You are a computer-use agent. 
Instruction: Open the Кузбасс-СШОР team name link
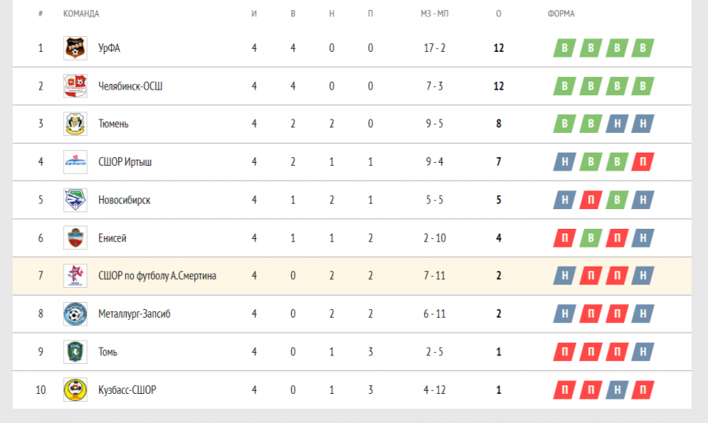point(127,390)
